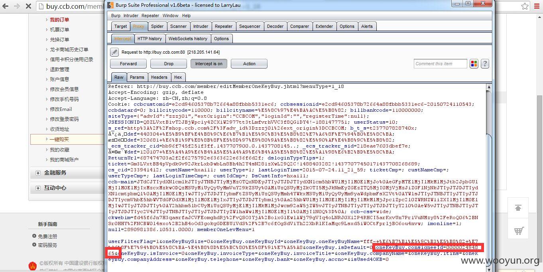
Task: Open the Proxy Options sub-tab
Action: click(221, 39)
